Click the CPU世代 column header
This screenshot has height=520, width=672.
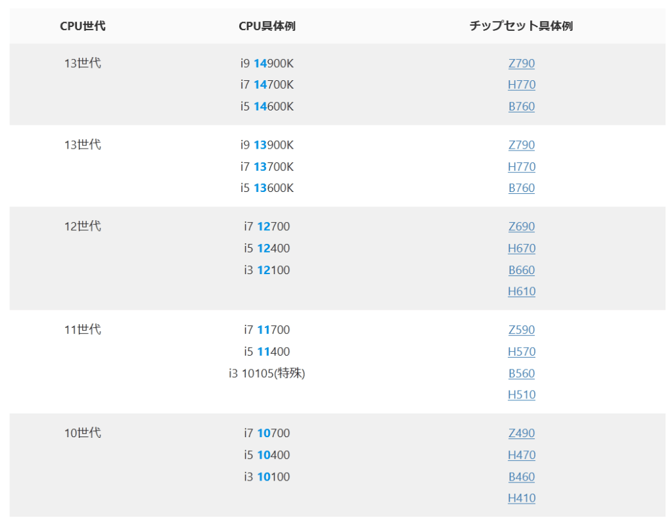(83, 26)
